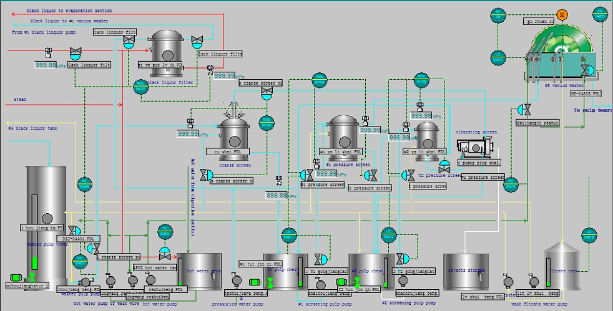Image resolution: width=613 pixels, height=311 pixels.
Task: Open the PDIC 04101 controller bubble
Action: click(141, 88)
